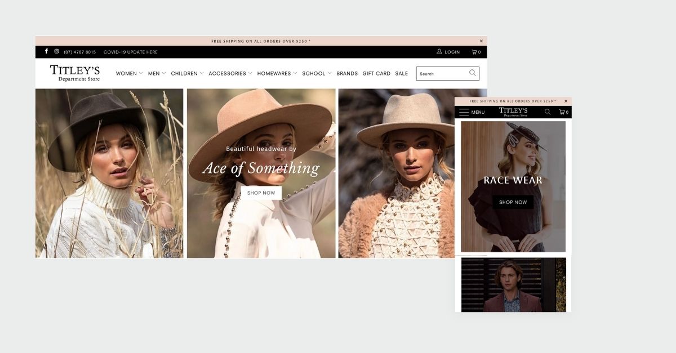Open the COVID-19 UPDATE HERE link
The image size is (676, 353).
pos(131,52)
